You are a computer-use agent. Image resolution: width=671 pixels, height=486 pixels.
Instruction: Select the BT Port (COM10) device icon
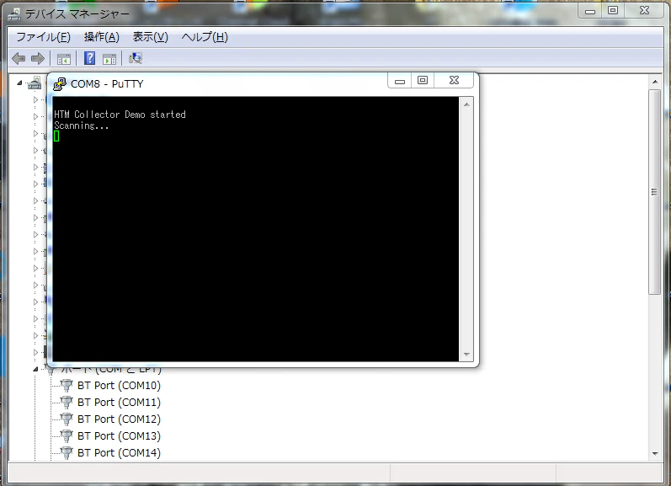point(67,386)
